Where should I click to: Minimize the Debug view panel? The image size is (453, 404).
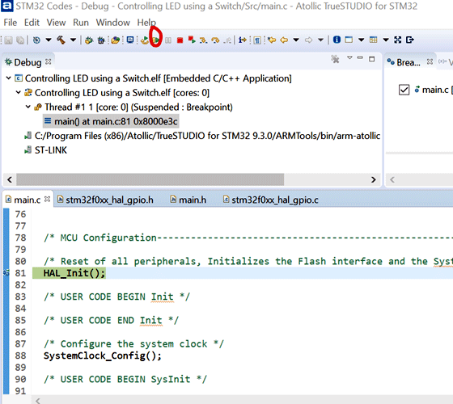[360, 57]
